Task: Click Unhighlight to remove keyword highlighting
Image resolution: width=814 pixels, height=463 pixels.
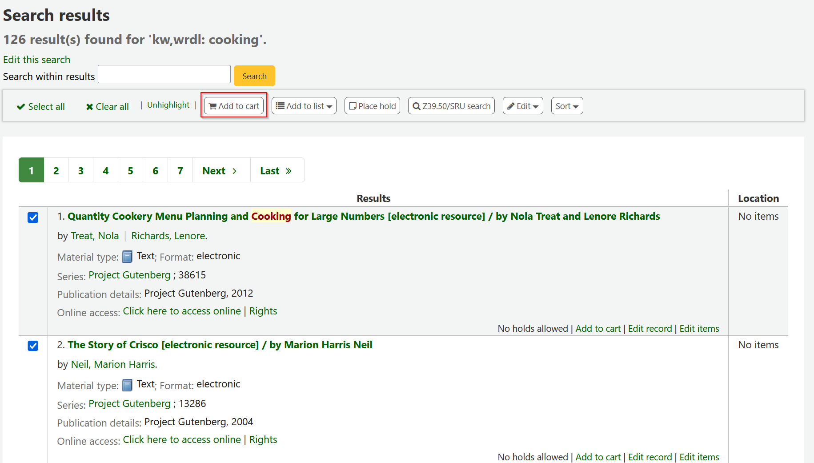Action: click(x=168, y=105)
